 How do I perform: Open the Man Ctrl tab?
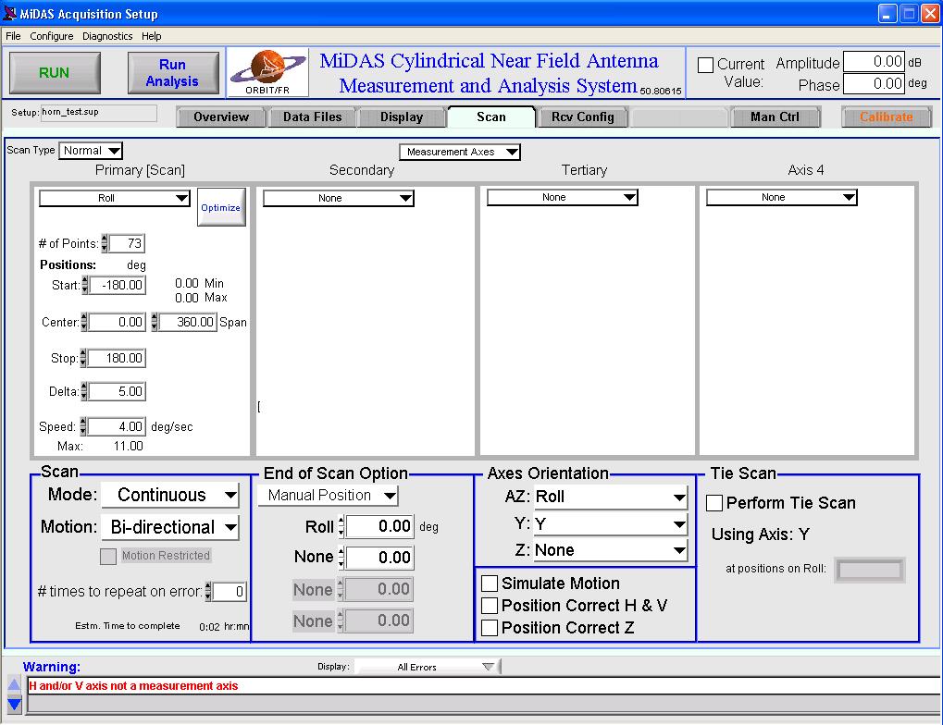775,117
